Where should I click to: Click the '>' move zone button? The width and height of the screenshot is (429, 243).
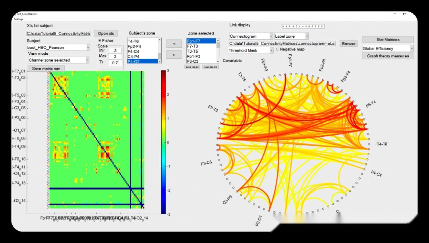174,55
